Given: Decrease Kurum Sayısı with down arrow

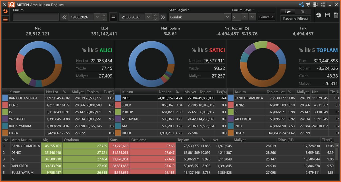Looking at the screenshot, I should 252,17.
